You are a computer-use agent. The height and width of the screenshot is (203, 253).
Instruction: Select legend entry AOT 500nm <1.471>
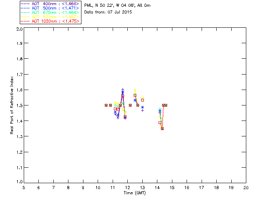coord(50,8)
